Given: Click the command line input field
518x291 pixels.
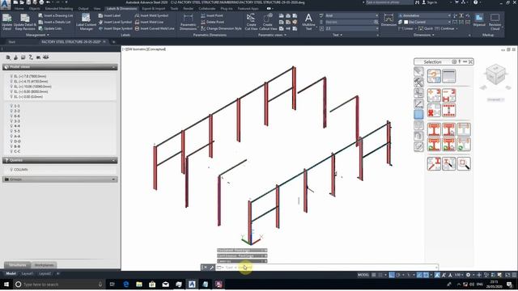Looking at the screenshot, I should (x=327, y=268).
